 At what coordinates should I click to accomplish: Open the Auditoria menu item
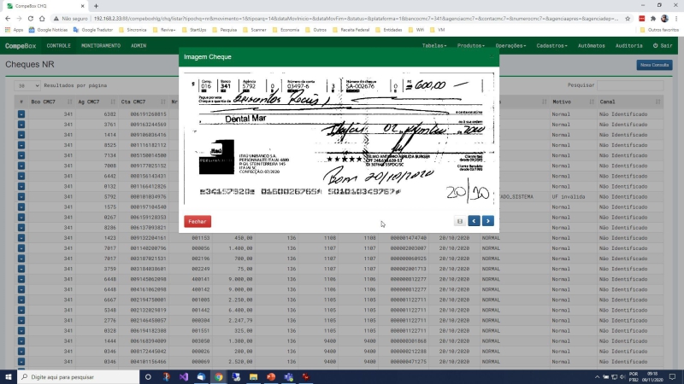(628, 46)
